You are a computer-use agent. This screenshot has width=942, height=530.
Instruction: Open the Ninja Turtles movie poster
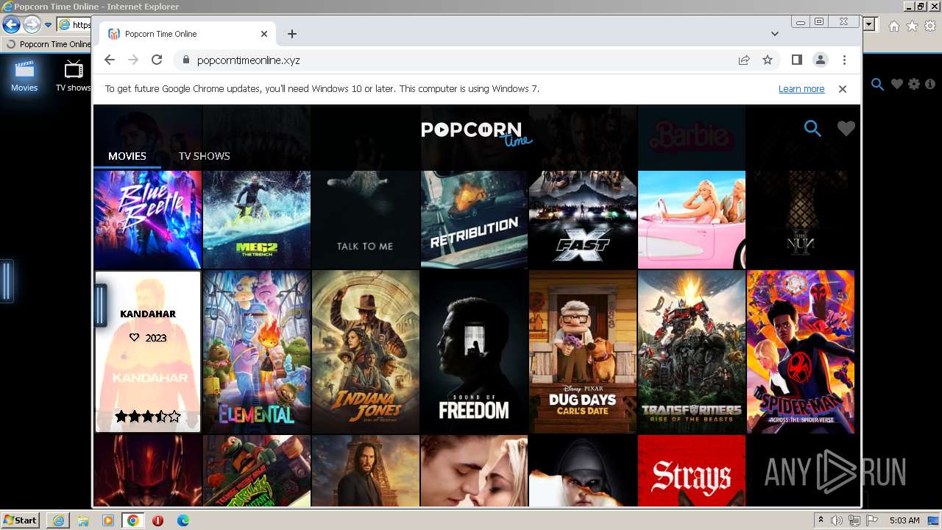(257, 470)
